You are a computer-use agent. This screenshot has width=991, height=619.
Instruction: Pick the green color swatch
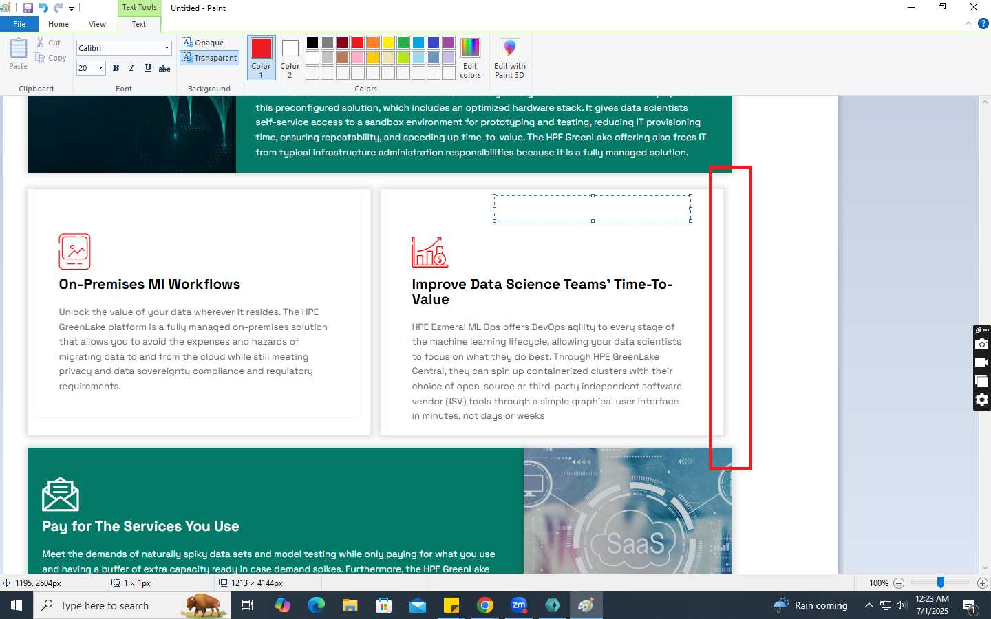(x=403, y=43)
